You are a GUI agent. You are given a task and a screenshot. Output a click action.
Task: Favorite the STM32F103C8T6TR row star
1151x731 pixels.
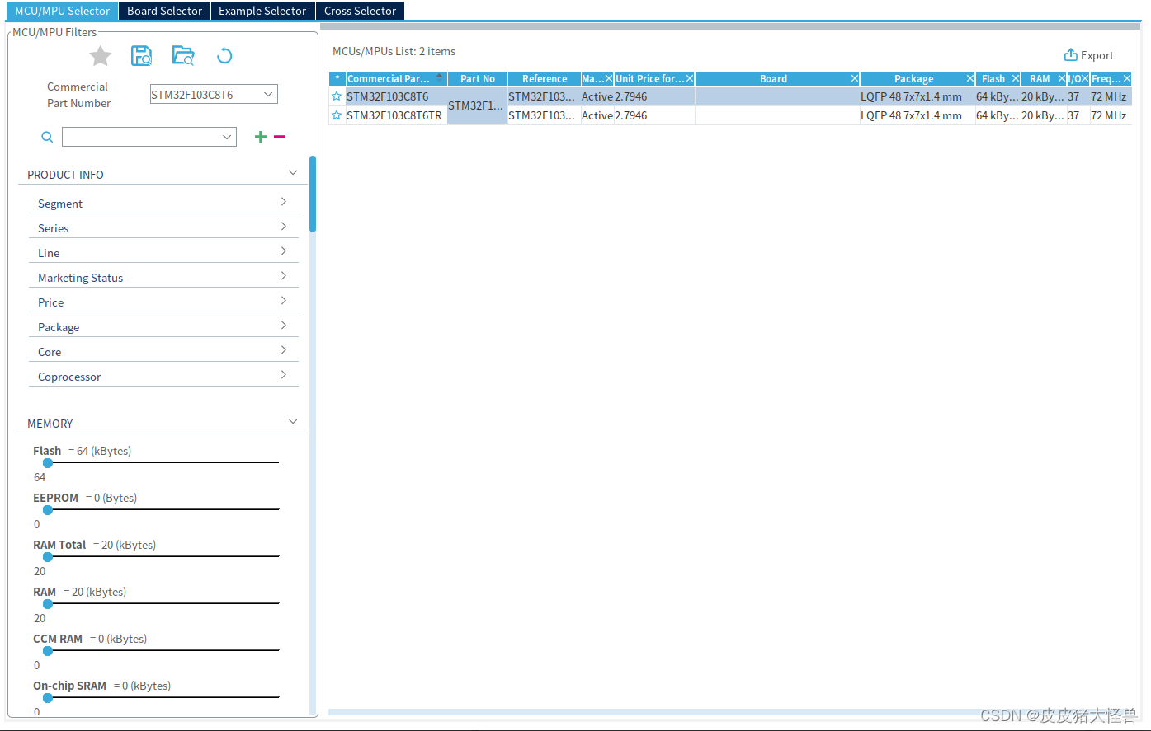point(337,115)
